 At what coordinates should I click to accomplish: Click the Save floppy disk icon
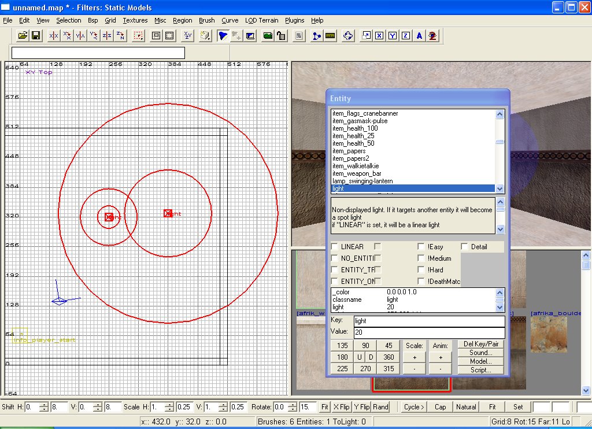pos(36,36)
